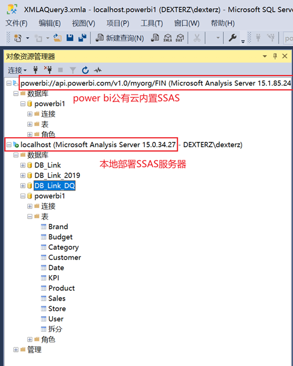
Task: Click the Disconnect plug icon with red X
Action: coord(48,70)
